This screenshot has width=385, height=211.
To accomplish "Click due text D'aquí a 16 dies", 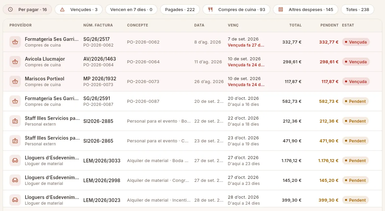I will 243,104.
